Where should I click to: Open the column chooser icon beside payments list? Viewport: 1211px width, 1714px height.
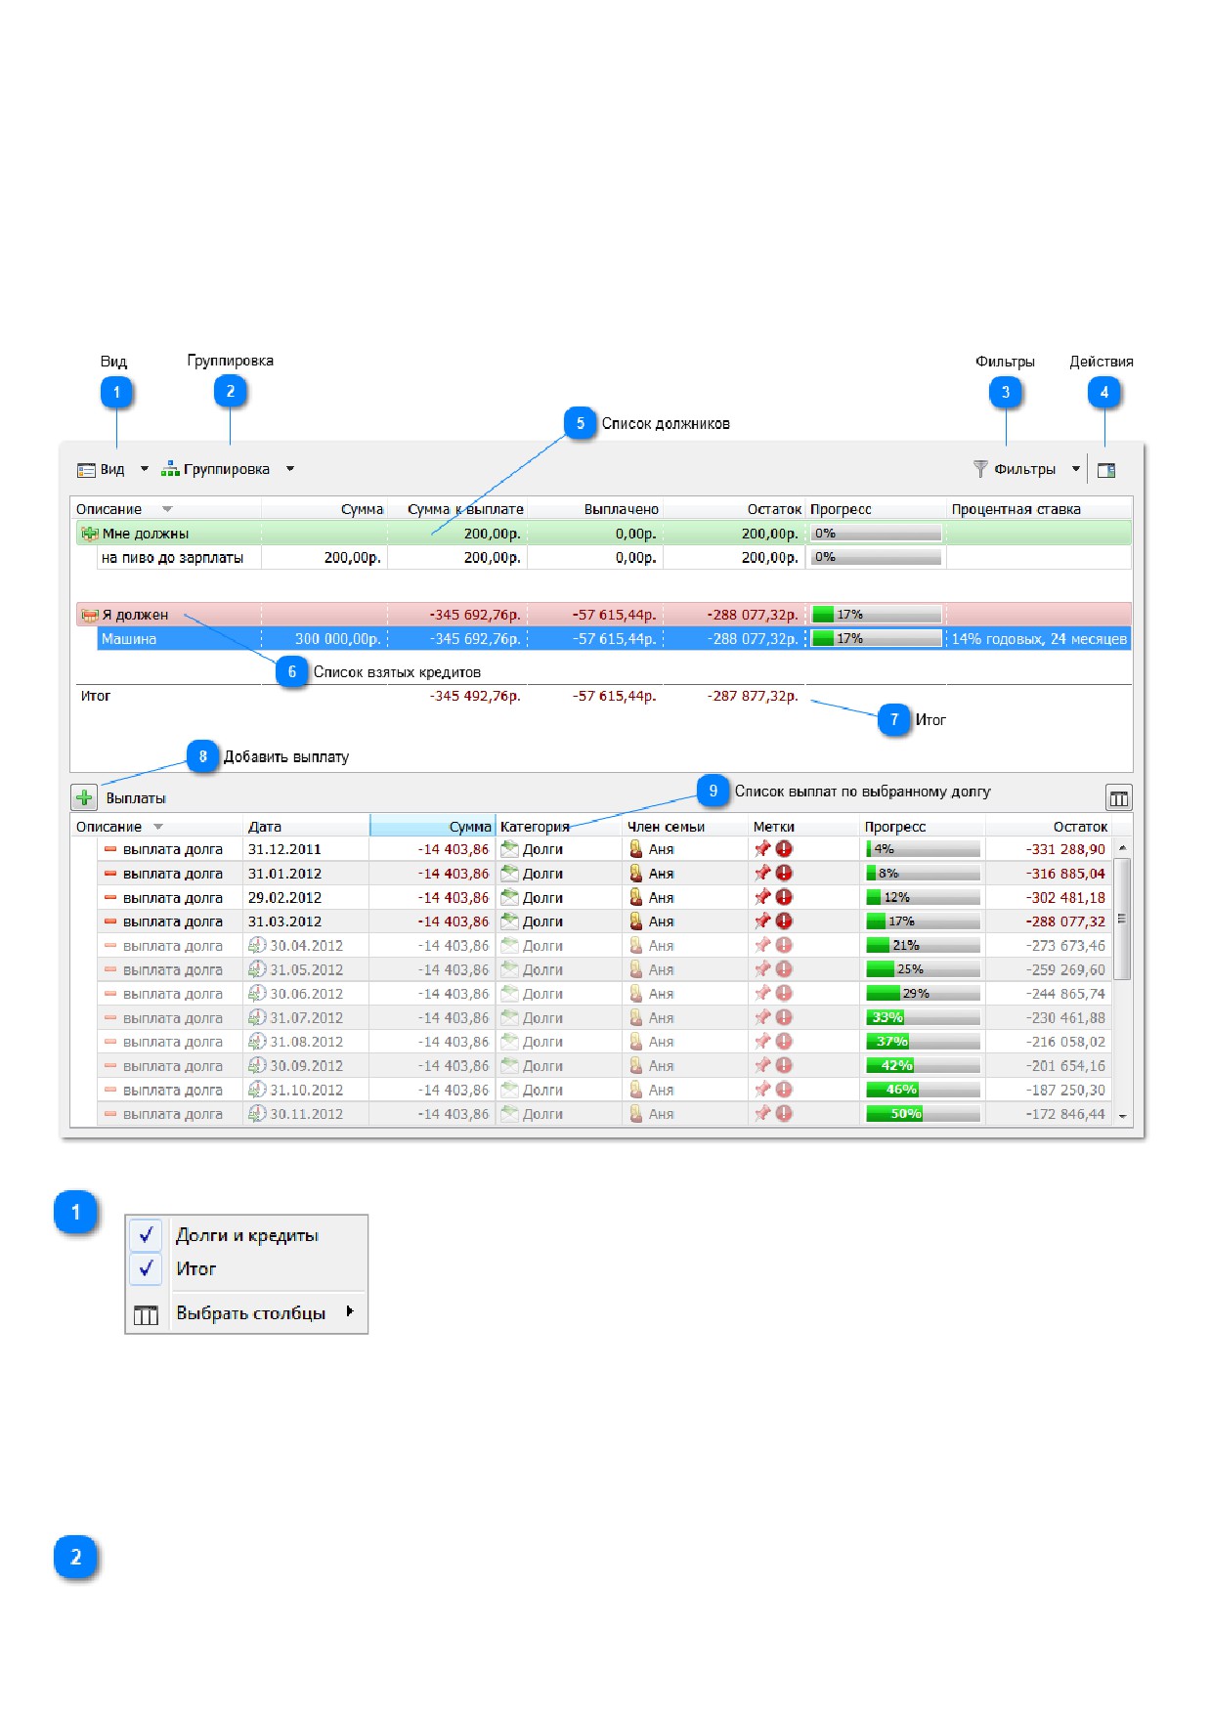1118,798
